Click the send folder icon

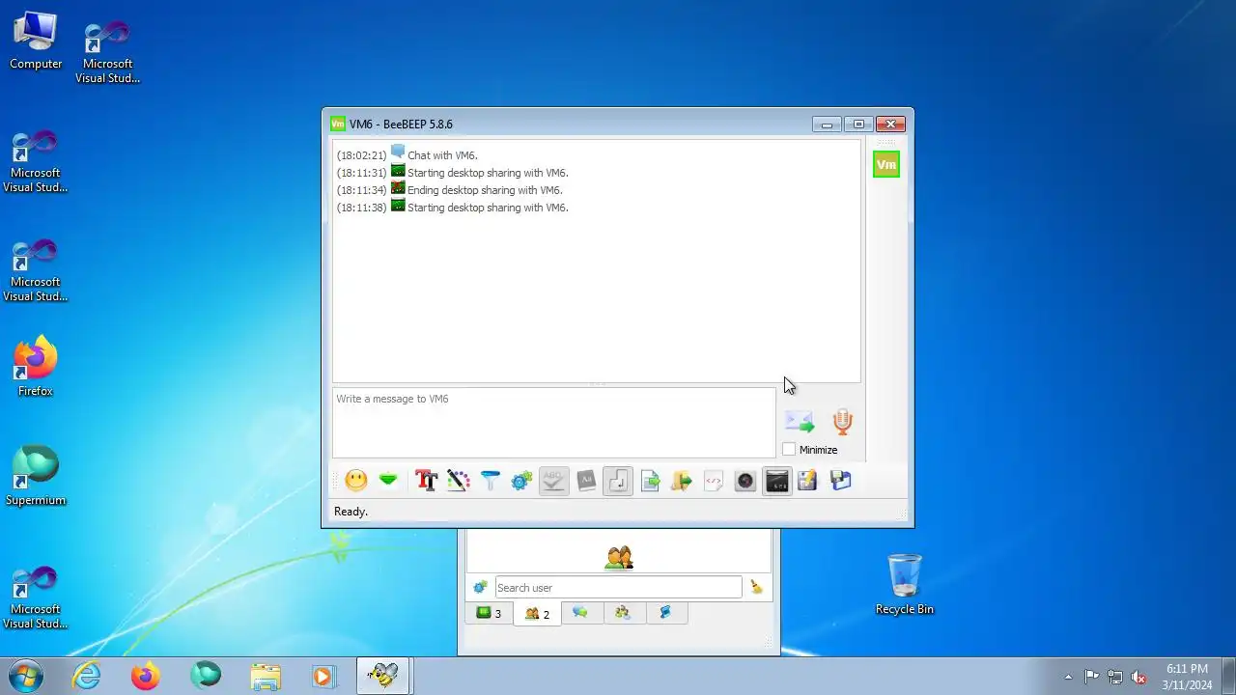point(682,480)
